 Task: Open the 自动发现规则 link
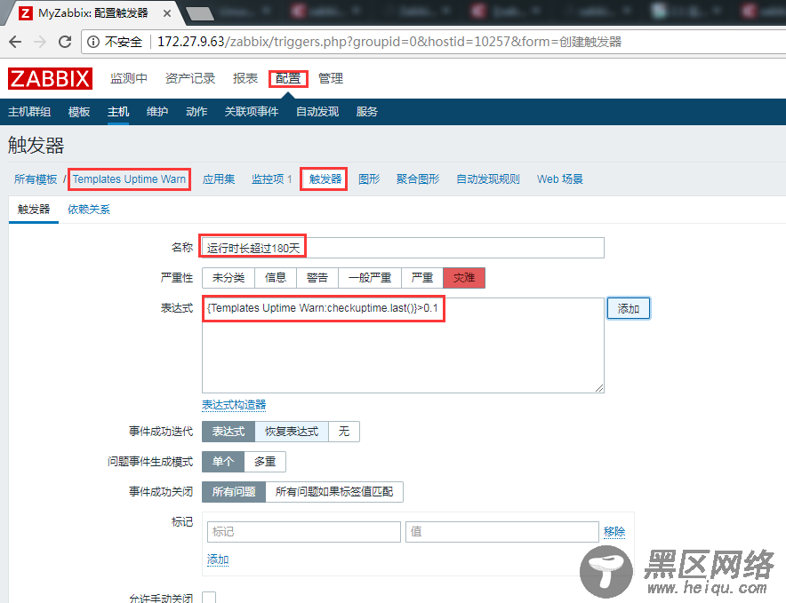point(488,179)
